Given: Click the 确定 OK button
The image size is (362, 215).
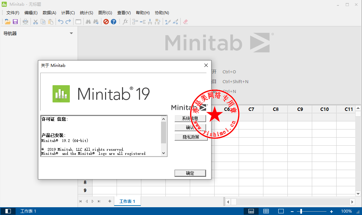Looking at the screenshot, I should [190, 173].
